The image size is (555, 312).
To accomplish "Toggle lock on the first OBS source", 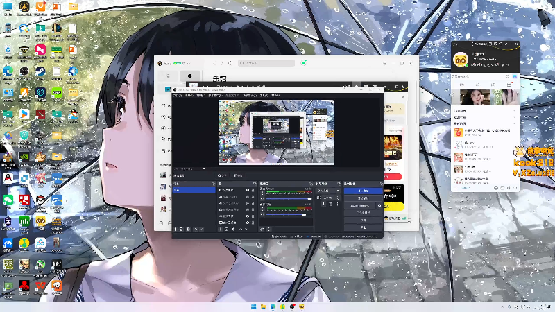I will click(253, 190).
